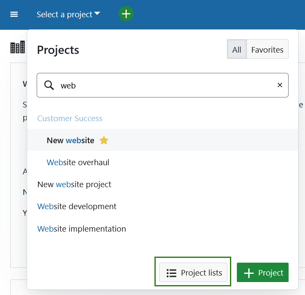Switch to the All filter

click(x=236, y=50)
